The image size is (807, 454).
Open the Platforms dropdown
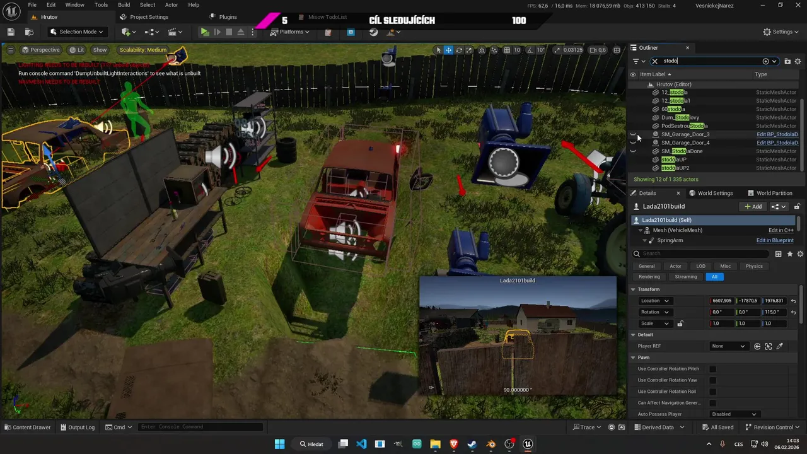(x=289, y=32)
